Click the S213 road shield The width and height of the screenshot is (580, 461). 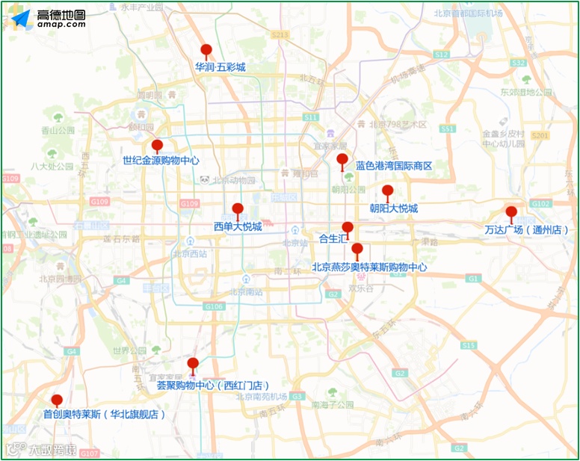point(280,34)
